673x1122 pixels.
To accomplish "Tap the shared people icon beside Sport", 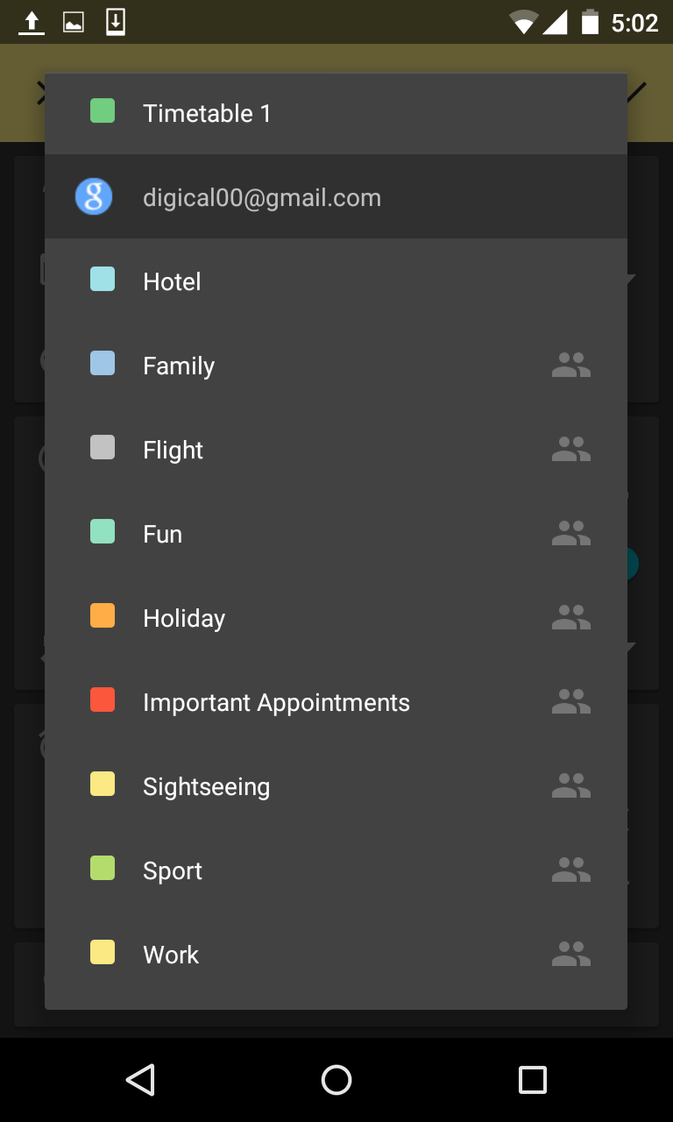I will 571,870.
